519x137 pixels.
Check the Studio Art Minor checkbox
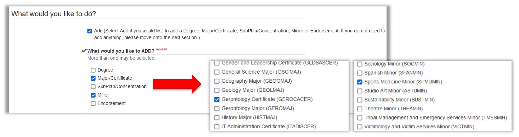pos(360,91)
